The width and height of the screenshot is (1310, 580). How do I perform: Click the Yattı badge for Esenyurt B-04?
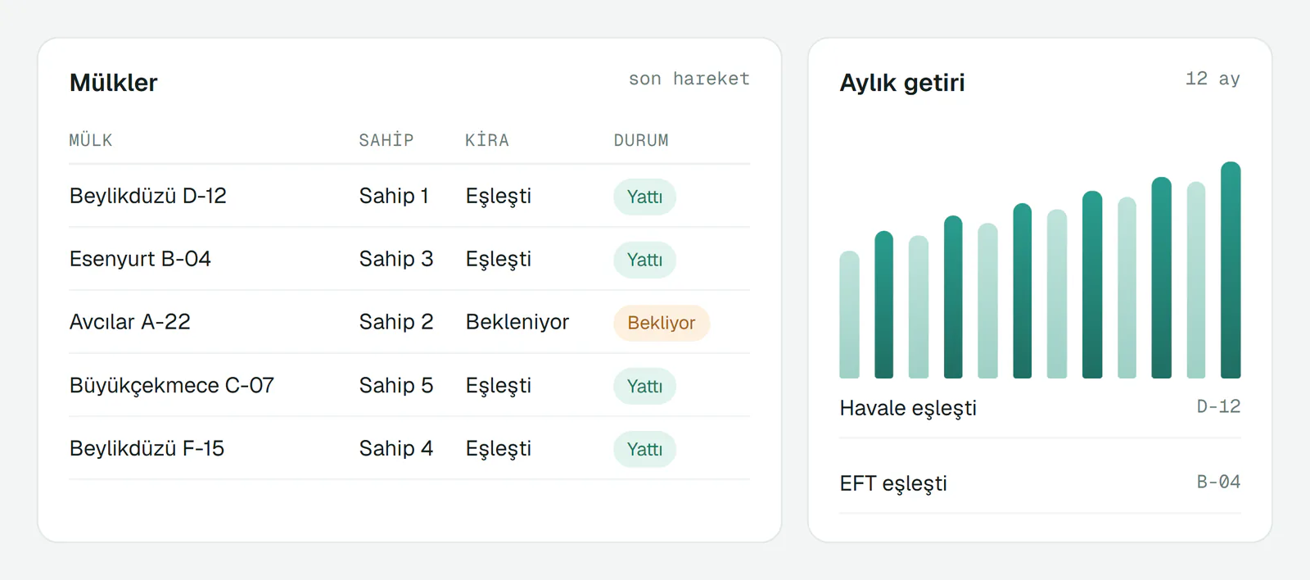pyautogui.click(x=644, y=260)
